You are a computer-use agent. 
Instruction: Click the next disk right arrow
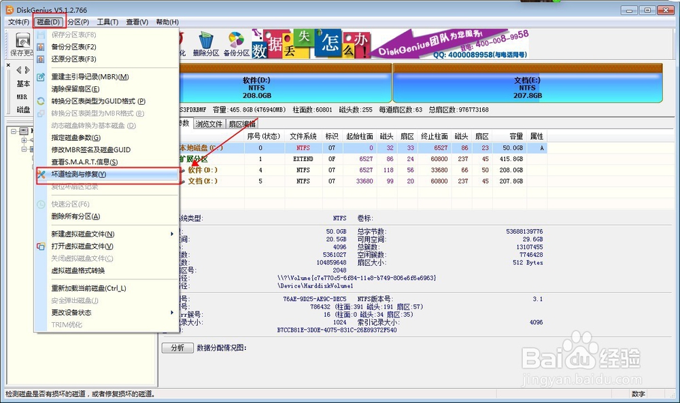(x=27, y=70)
